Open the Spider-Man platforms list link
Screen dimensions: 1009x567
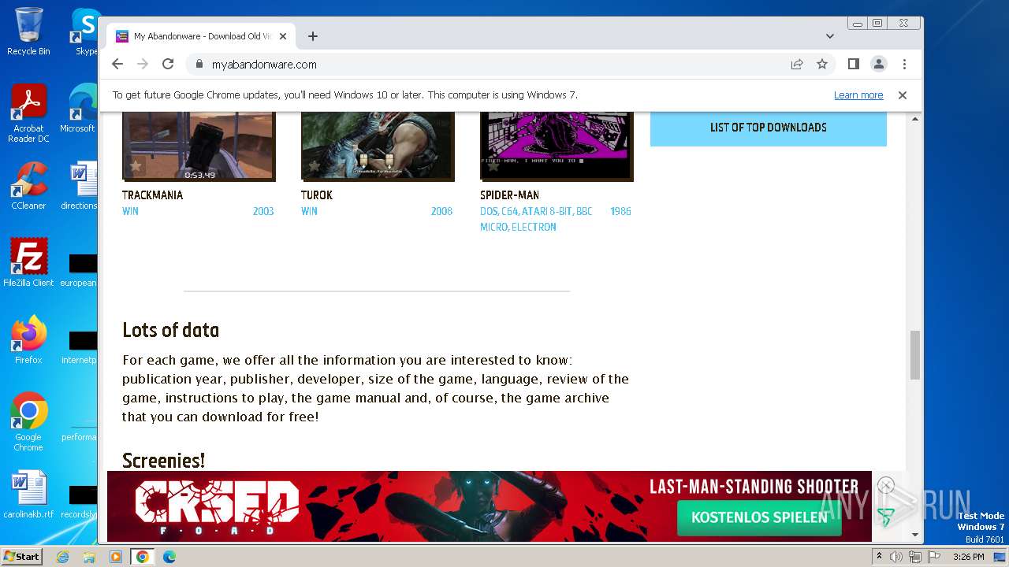coord(536,219)
